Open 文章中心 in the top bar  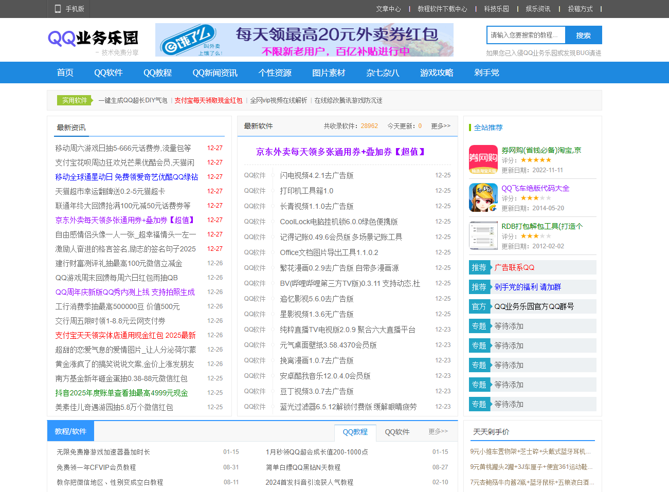tap(388, 9)
